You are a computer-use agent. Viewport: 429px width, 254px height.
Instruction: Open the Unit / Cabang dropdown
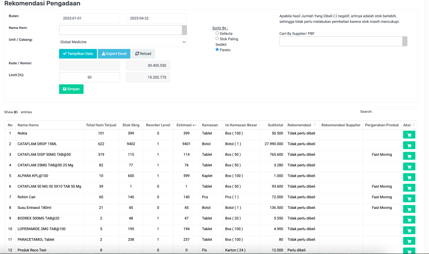(x=123, y=42)
